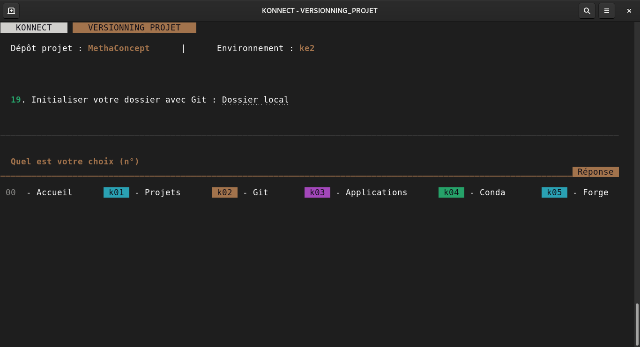Select the Applications menu entry
The image size is (640, 347).
pyautogui.click(x=376, y=192)
